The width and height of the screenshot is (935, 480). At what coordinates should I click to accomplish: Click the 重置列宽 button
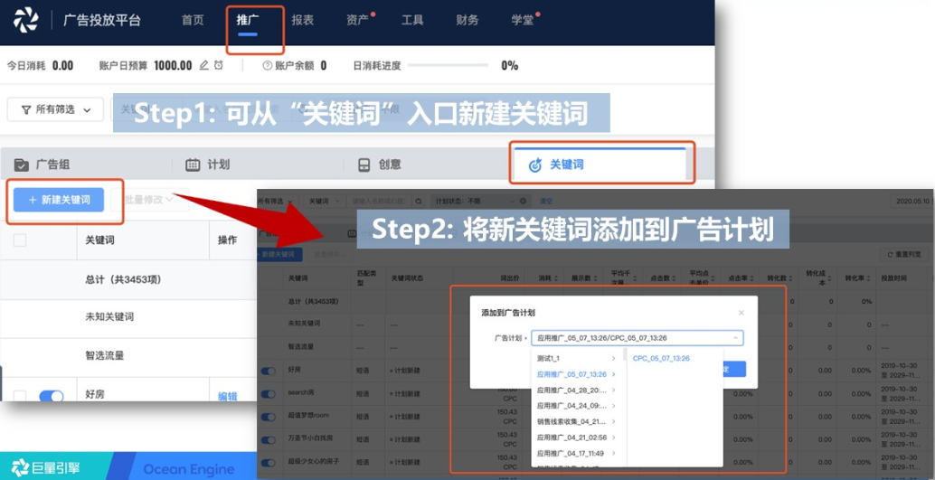(x=904, y=255)
